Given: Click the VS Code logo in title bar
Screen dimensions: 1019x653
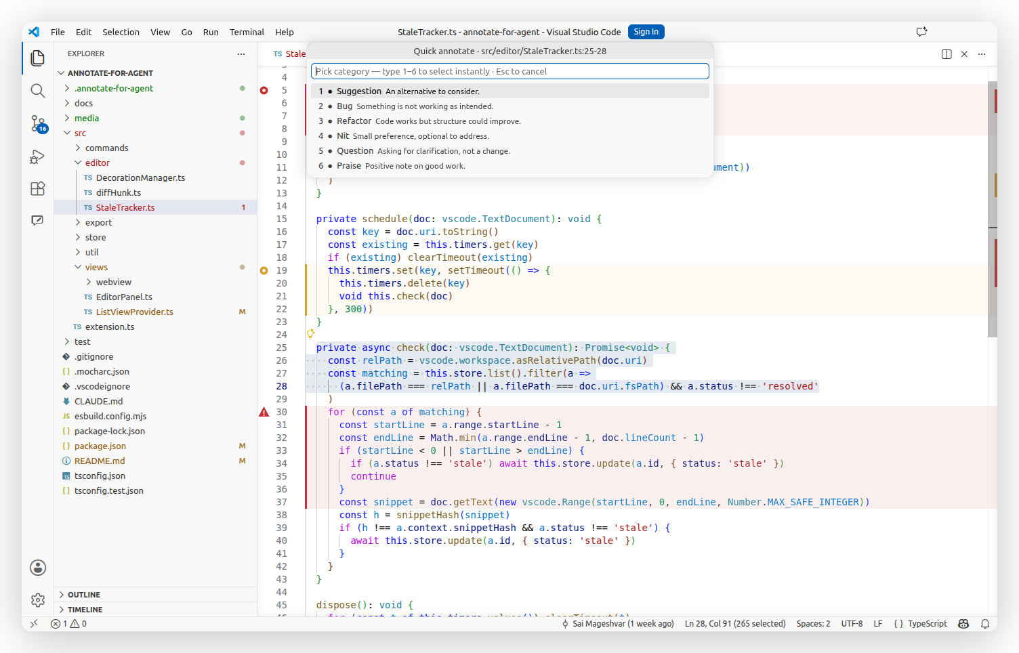Looking at the screenshot, I should click(35, 32).
